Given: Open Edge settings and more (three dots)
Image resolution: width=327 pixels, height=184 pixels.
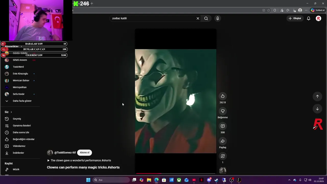Looking at the screenshot, I should click(x=306, y=10).
